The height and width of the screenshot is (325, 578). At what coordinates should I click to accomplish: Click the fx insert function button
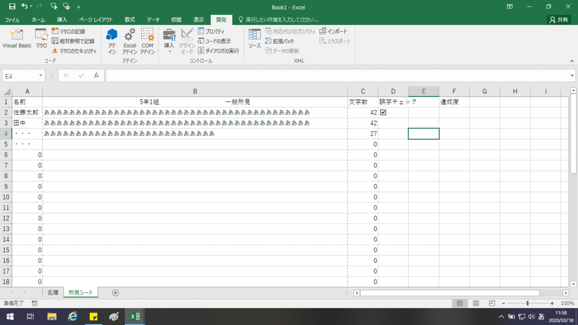(x=96, y=76)
